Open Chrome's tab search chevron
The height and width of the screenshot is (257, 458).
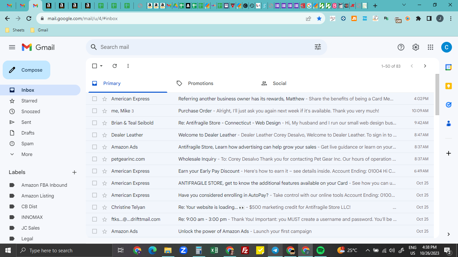tap(404, 5)
